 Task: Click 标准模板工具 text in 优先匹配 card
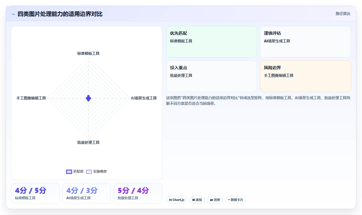(x=181, y=41)
